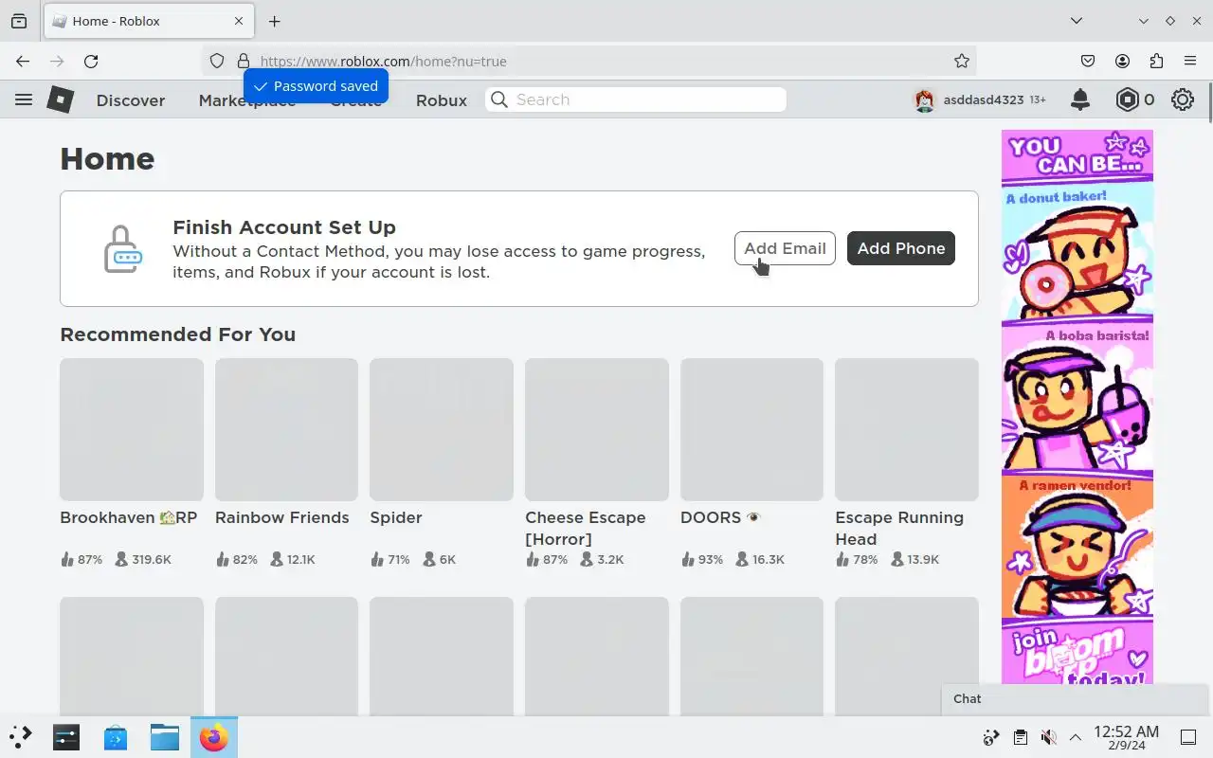Click the Password saved notification

(x=316, y=86)
